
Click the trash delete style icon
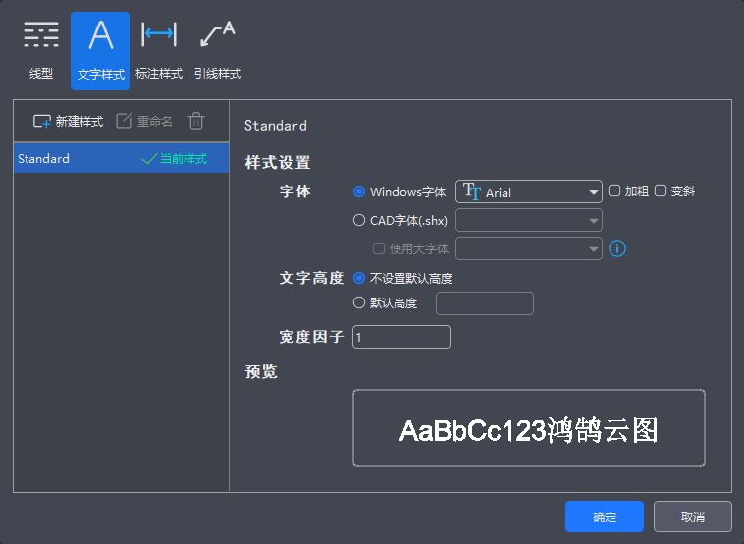click(x=196, y=121)
